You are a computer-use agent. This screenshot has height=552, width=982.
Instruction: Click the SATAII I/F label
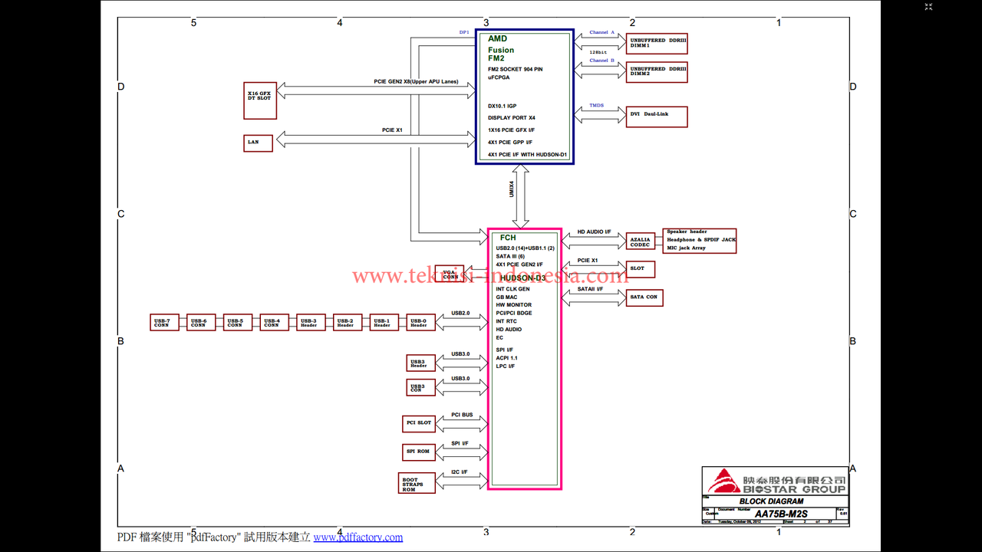click(x=590, y=289)
